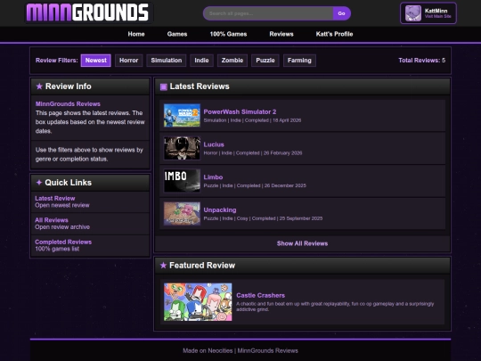Image resolution: width=481 pixels, height=361 pixels.
Task: Open the PowerWash Simulator 2 thumbnail
Action: 182,115
